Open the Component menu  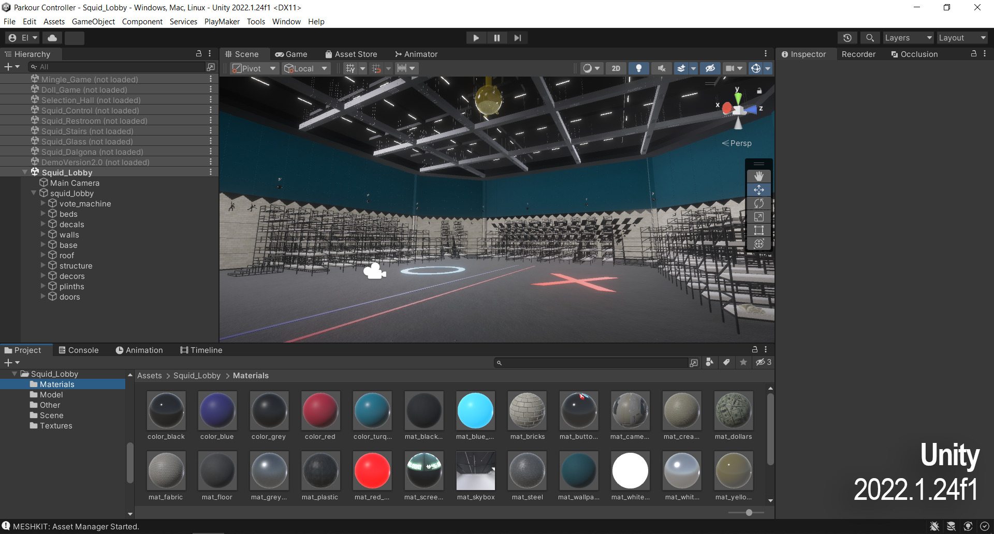[x=142, y=22]
